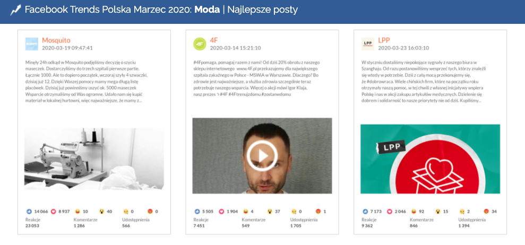Open the LPP heart box image
The image size is (525, 245).
click(x=430, y=159)
